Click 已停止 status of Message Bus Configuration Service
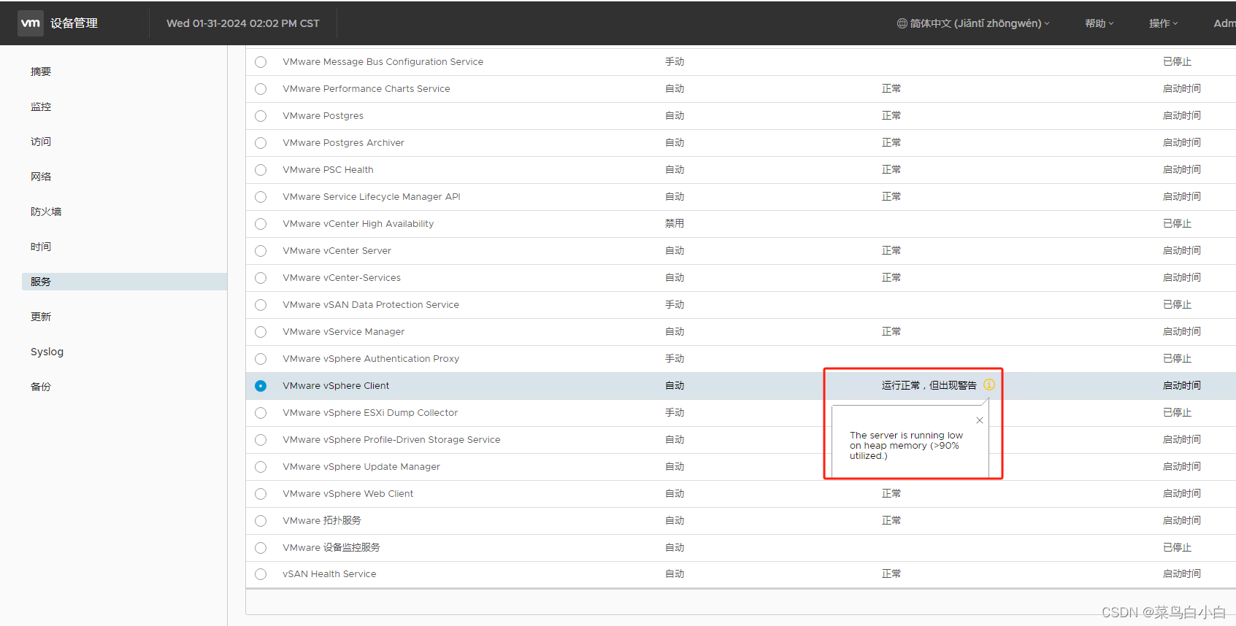1236x626 pixels. [1177, 62]
